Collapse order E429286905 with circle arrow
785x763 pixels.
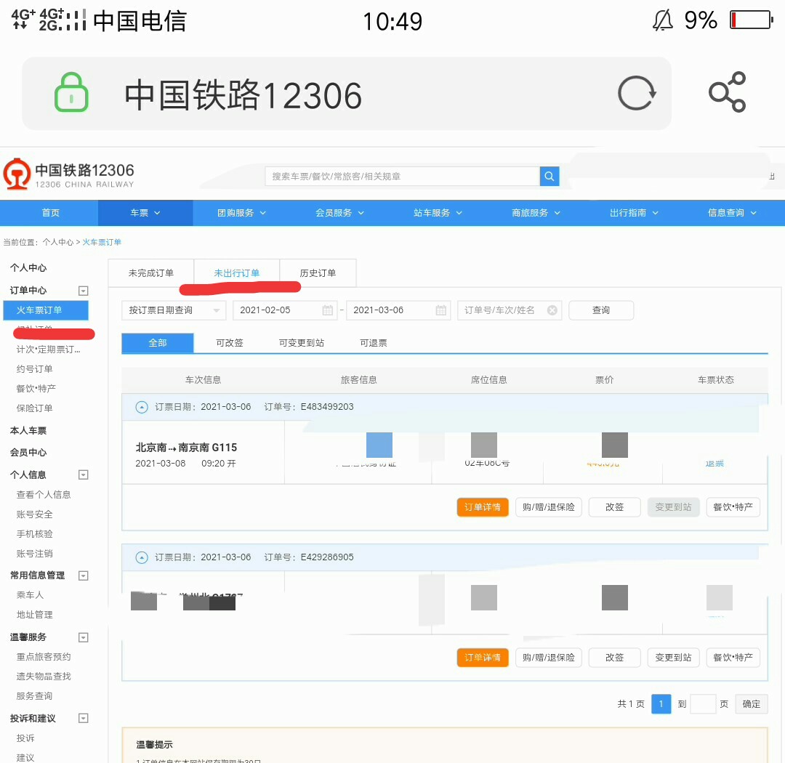point(142,557)
